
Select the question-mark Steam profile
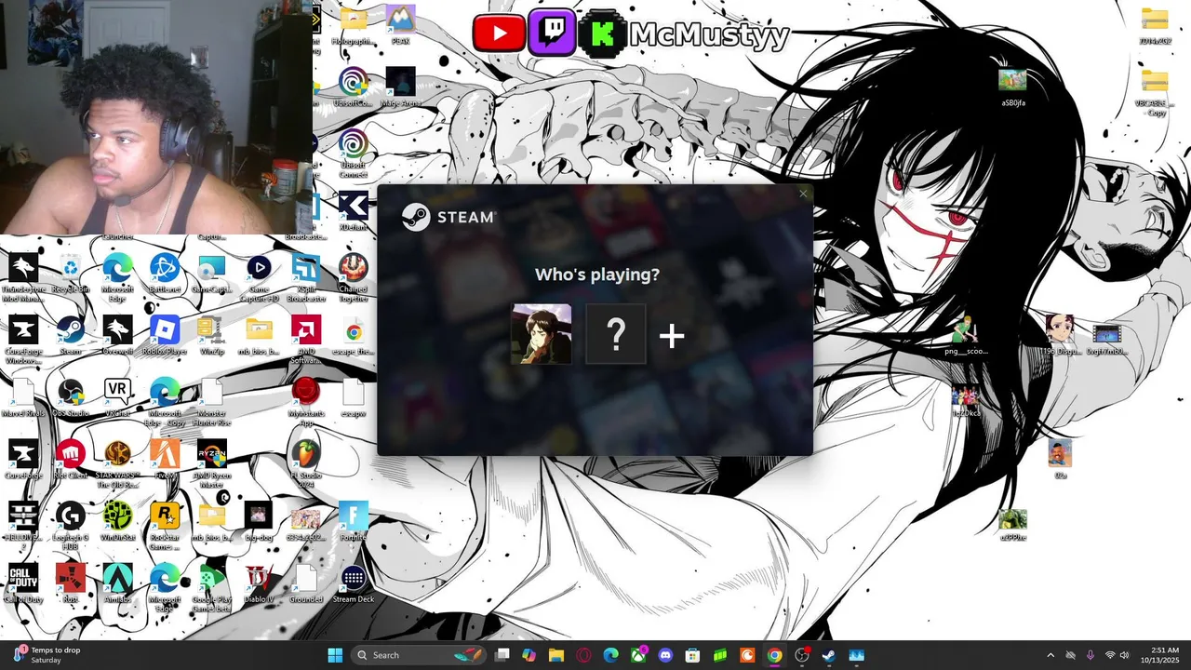[x=616, y=334]
